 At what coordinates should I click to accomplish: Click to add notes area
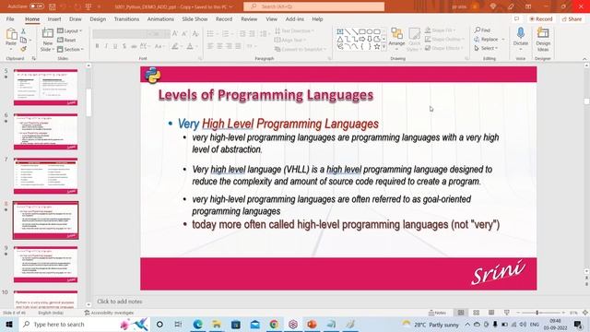120,302
